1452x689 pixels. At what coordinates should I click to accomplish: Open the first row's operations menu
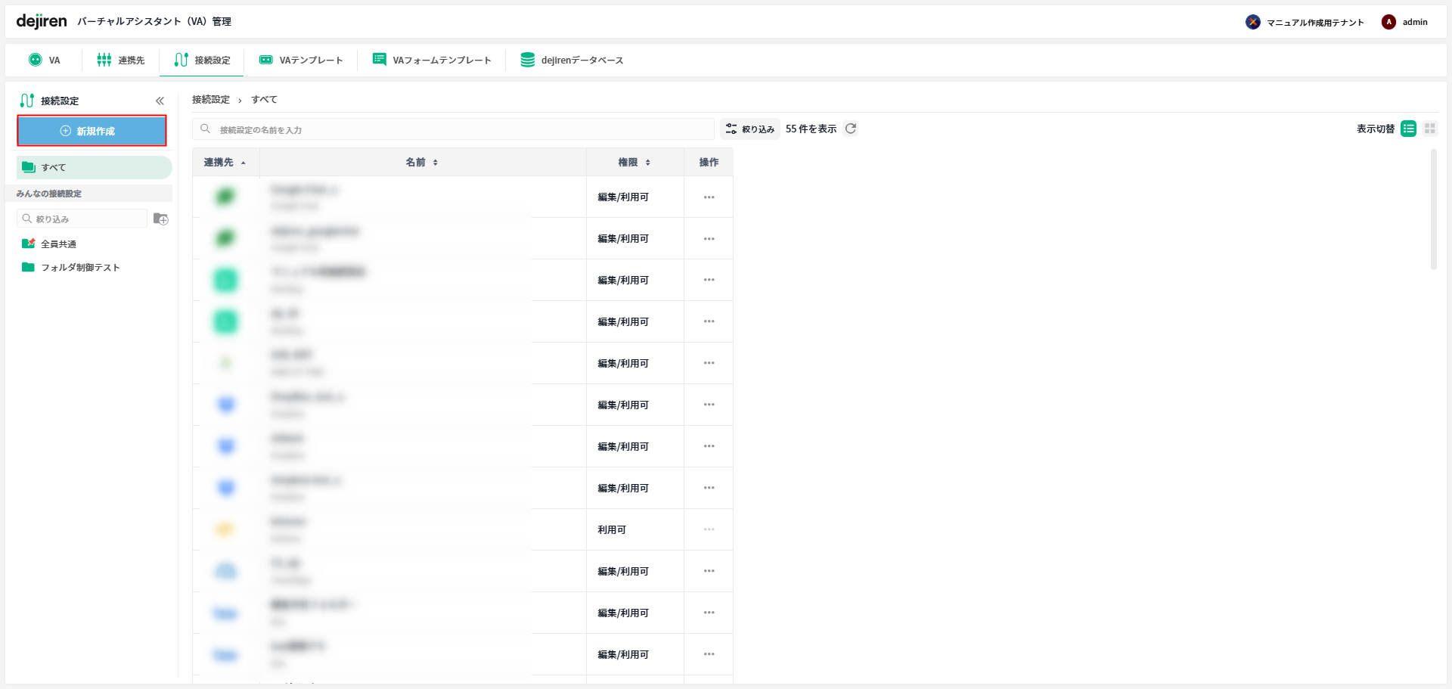coord(709,197)
